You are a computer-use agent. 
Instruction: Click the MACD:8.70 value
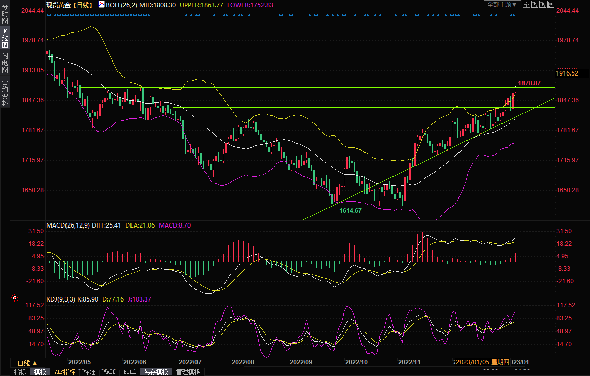175,225
